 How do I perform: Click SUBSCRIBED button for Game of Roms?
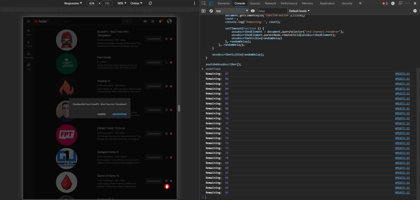(154, 181)
